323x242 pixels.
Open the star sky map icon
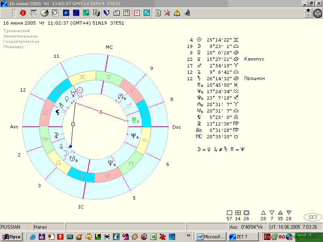pos(76,13)
